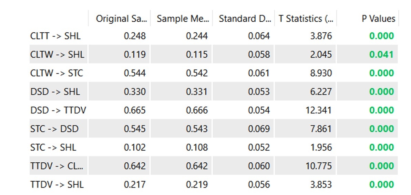Select the T statistic value 12.341

[318, 110]
